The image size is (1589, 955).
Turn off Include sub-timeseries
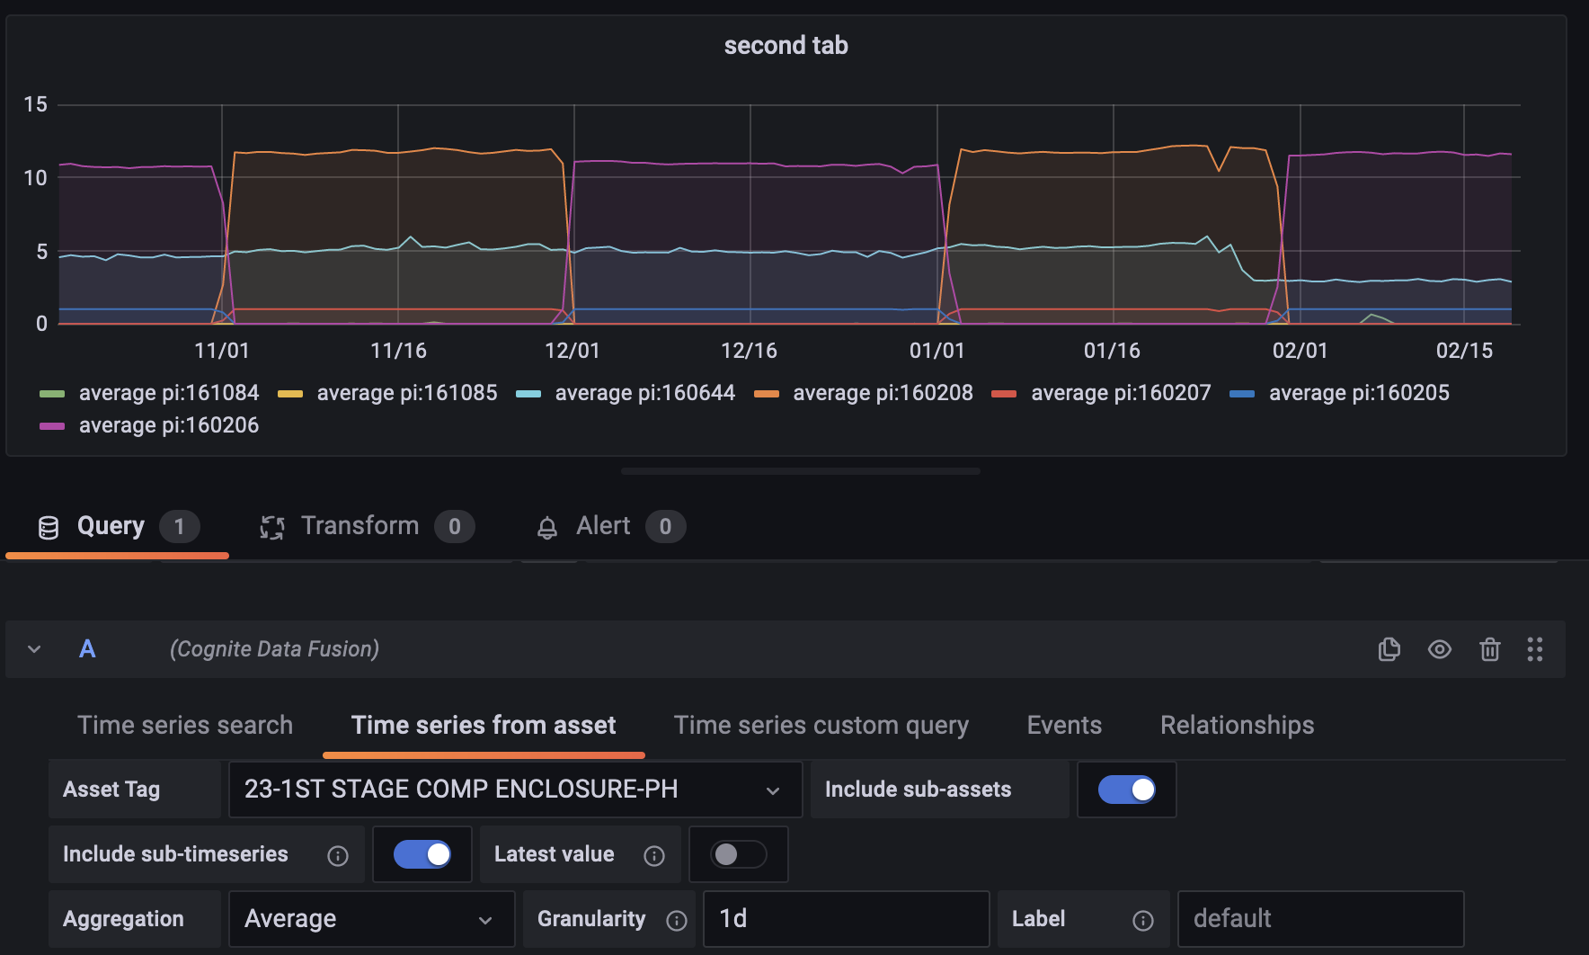(422, 854)
